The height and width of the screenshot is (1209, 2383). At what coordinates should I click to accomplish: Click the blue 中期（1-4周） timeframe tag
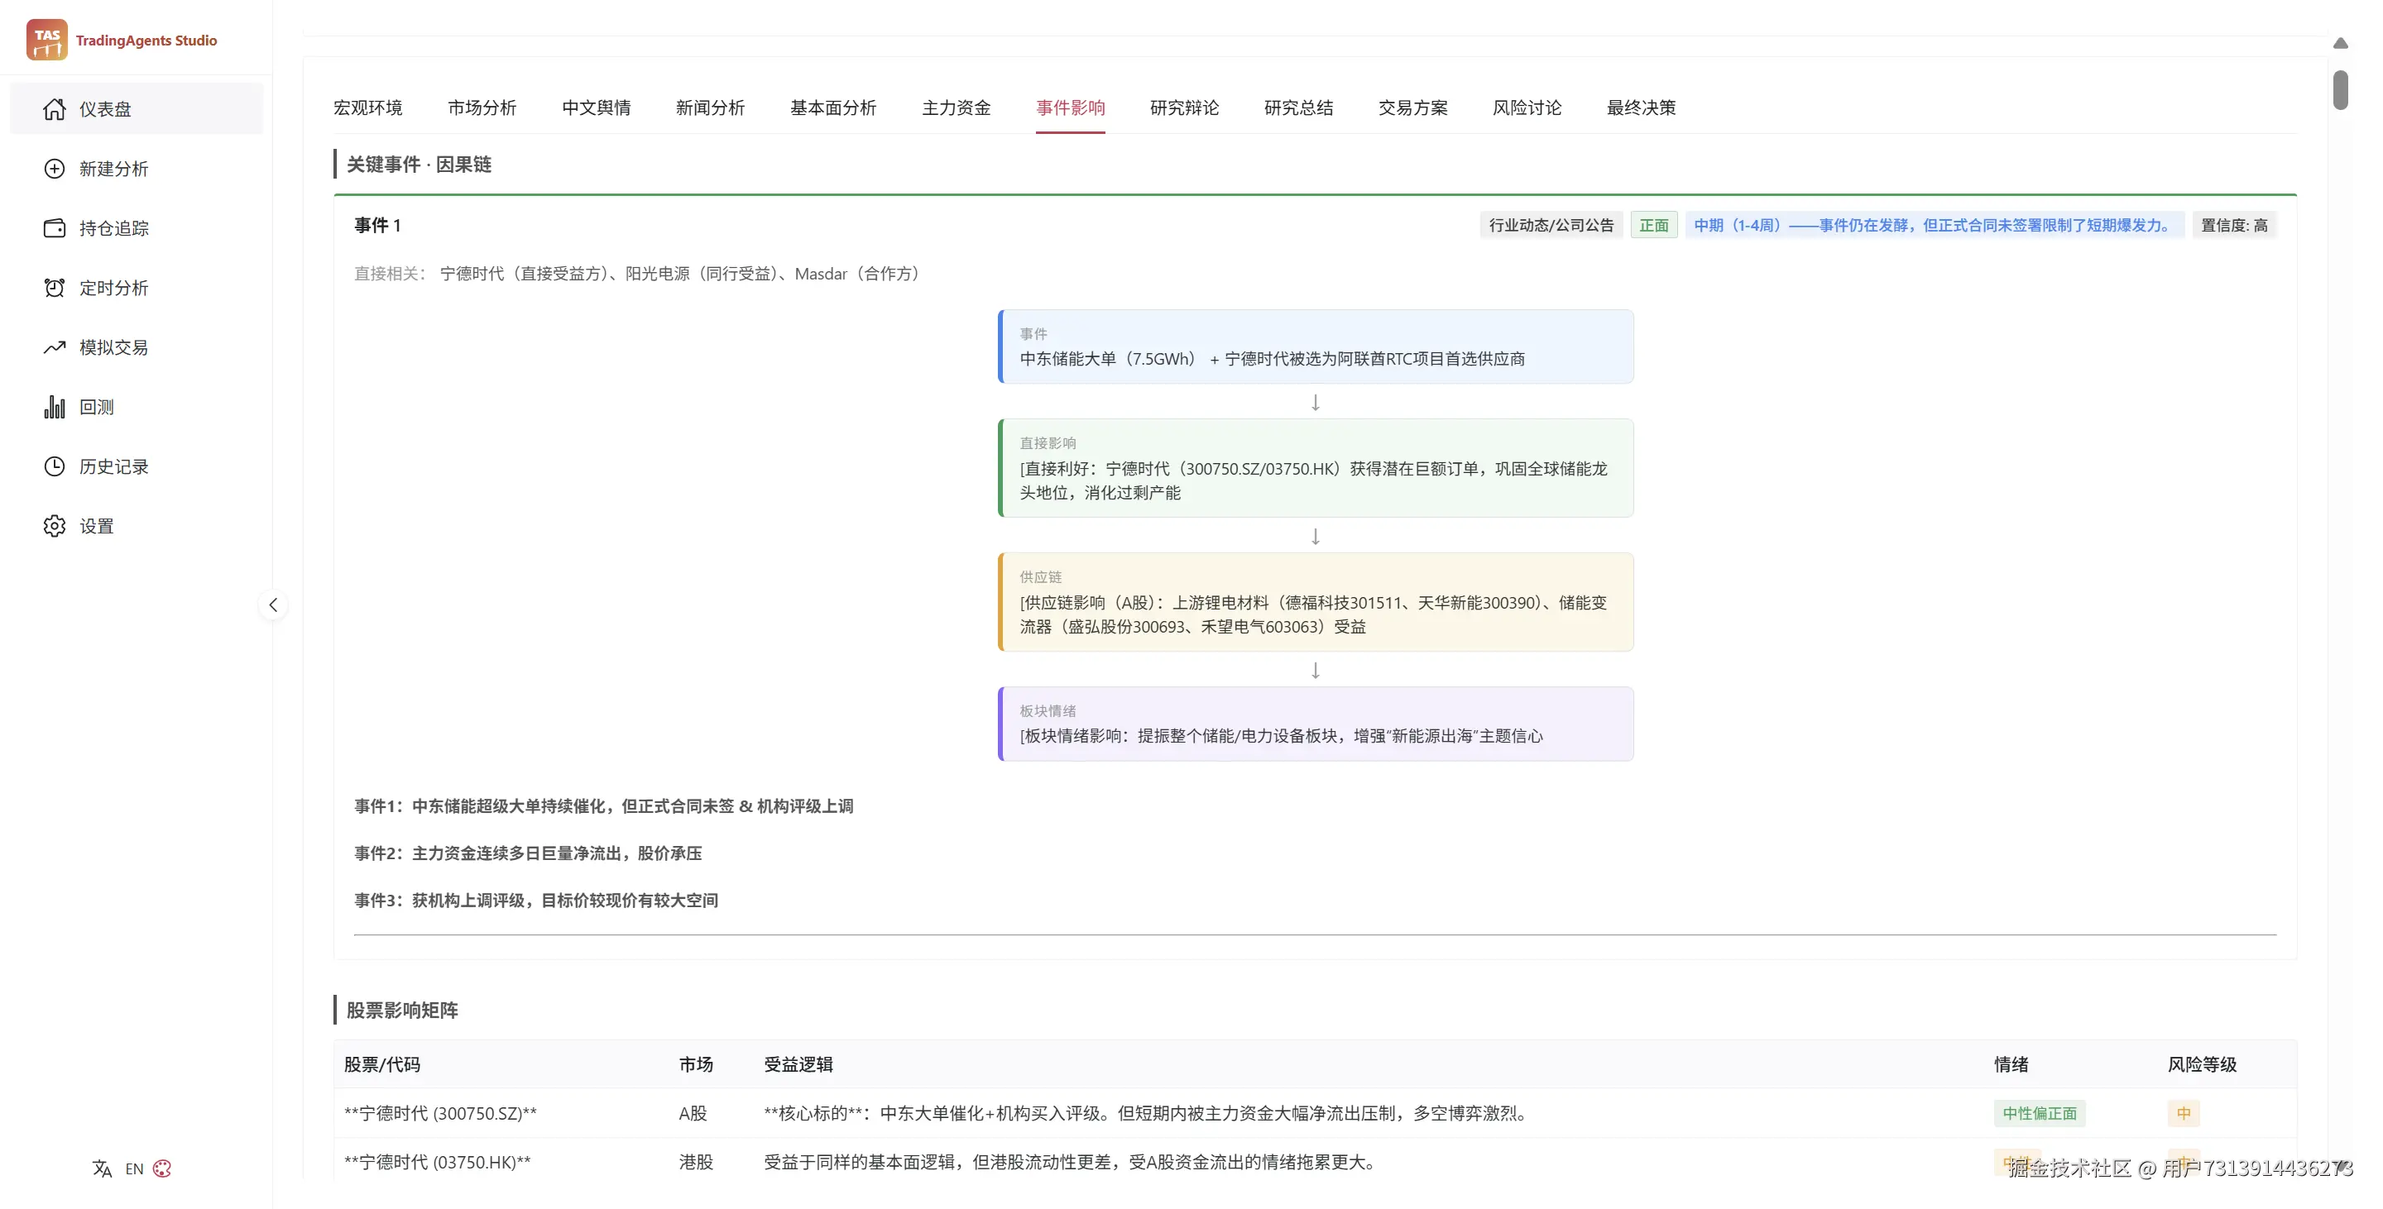(x=1935, y=225)
